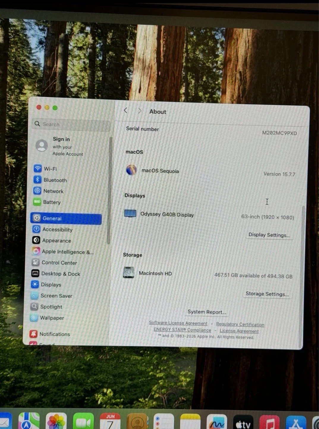Image resolution: width=319 pixels, height=429 pixels.
Task: Open Regulatory Certification link
Action: click(240, 324)
